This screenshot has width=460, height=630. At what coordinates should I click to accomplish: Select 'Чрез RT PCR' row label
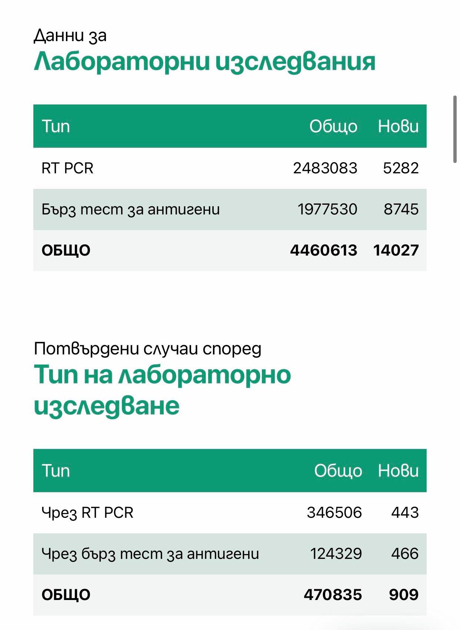(87, 513)
